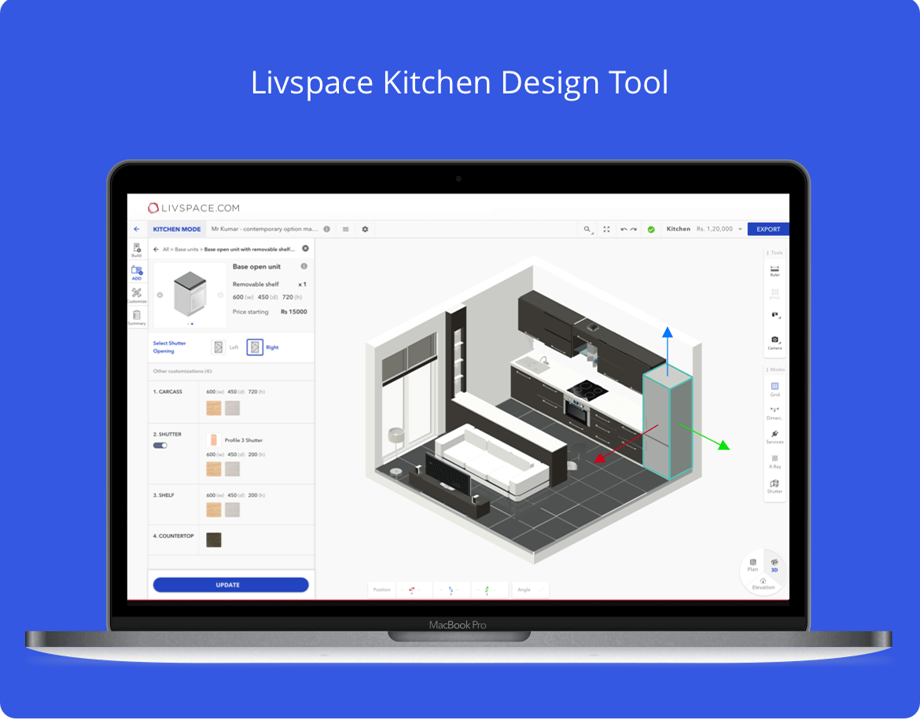Select the highlighted tall cabinet in scene
This screenshot has height=720, width=920.
[668, 422]
